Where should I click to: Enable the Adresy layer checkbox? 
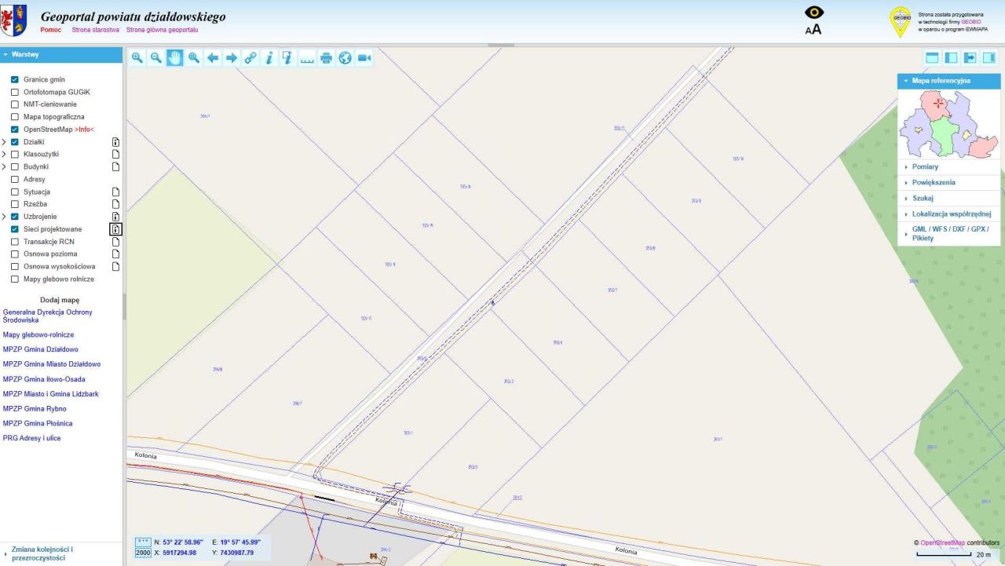point(15,180)
